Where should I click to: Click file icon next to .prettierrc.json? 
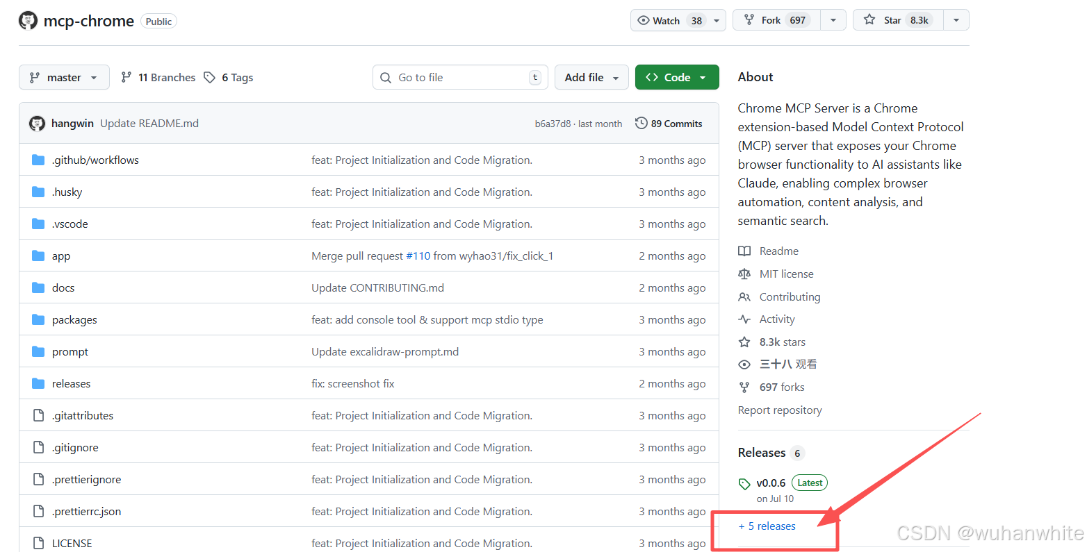pos(38,511)
